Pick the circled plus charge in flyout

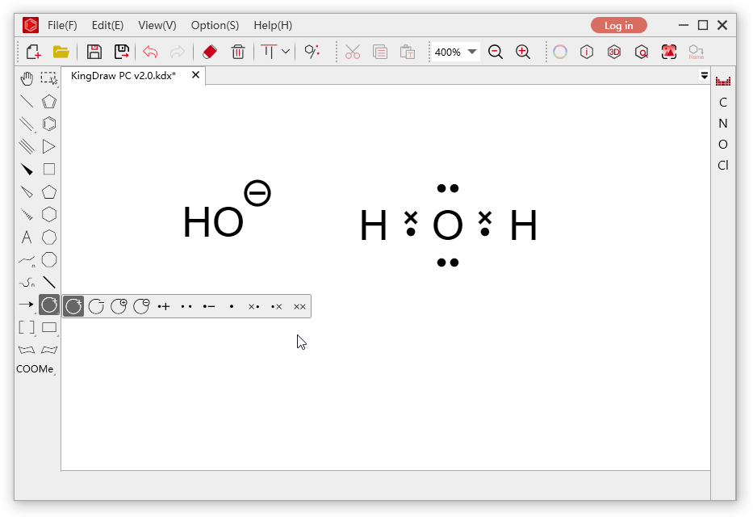[x=119, y=306]
